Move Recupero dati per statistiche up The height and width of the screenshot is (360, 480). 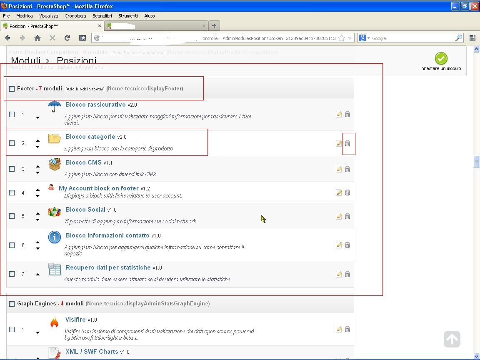[37, 274]
